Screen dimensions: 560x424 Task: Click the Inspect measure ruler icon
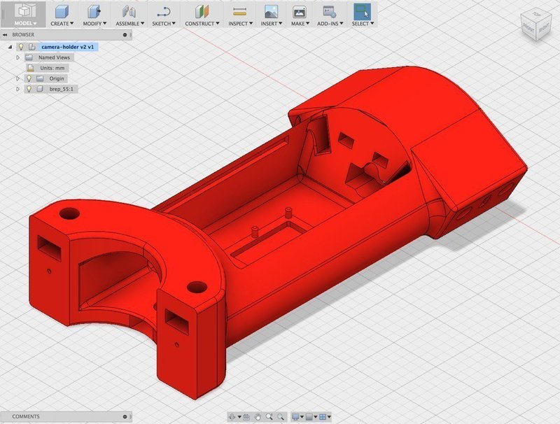240,12
